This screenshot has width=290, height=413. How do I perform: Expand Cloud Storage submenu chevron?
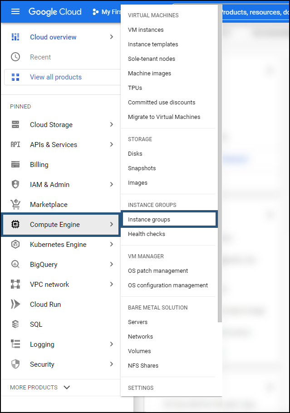pos(112,124)
